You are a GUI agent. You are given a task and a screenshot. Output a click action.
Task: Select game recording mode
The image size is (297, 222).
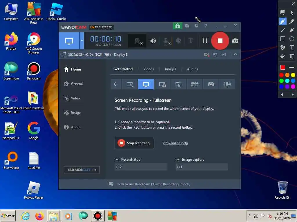[x=211, y=84]
